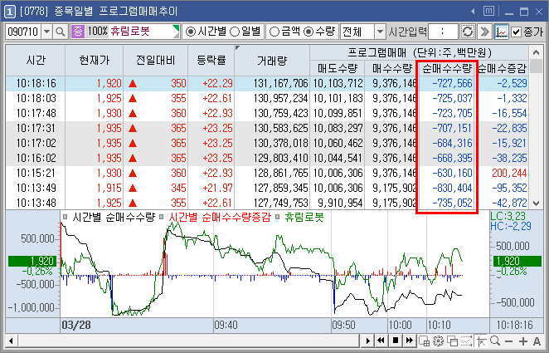549x353 pixels.
Task: Click table scrollbar down arrow
Action: click(x=536, y=203)
